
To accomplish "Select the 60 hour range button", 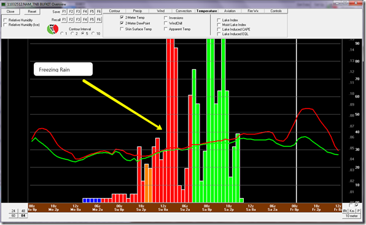I will [14, 216].
